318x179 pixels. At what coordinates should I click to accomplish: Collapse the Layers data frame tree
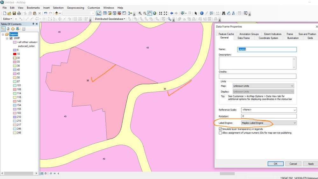3,34
